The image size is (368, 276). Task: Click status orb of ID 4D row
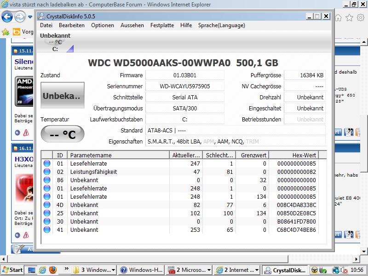pos(47,205)
